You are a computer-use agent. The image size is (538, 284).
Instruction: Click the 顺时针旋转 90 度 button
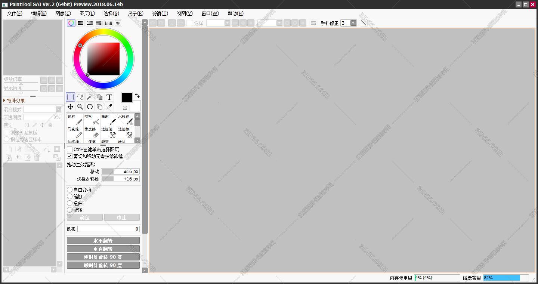coord(103,265)
